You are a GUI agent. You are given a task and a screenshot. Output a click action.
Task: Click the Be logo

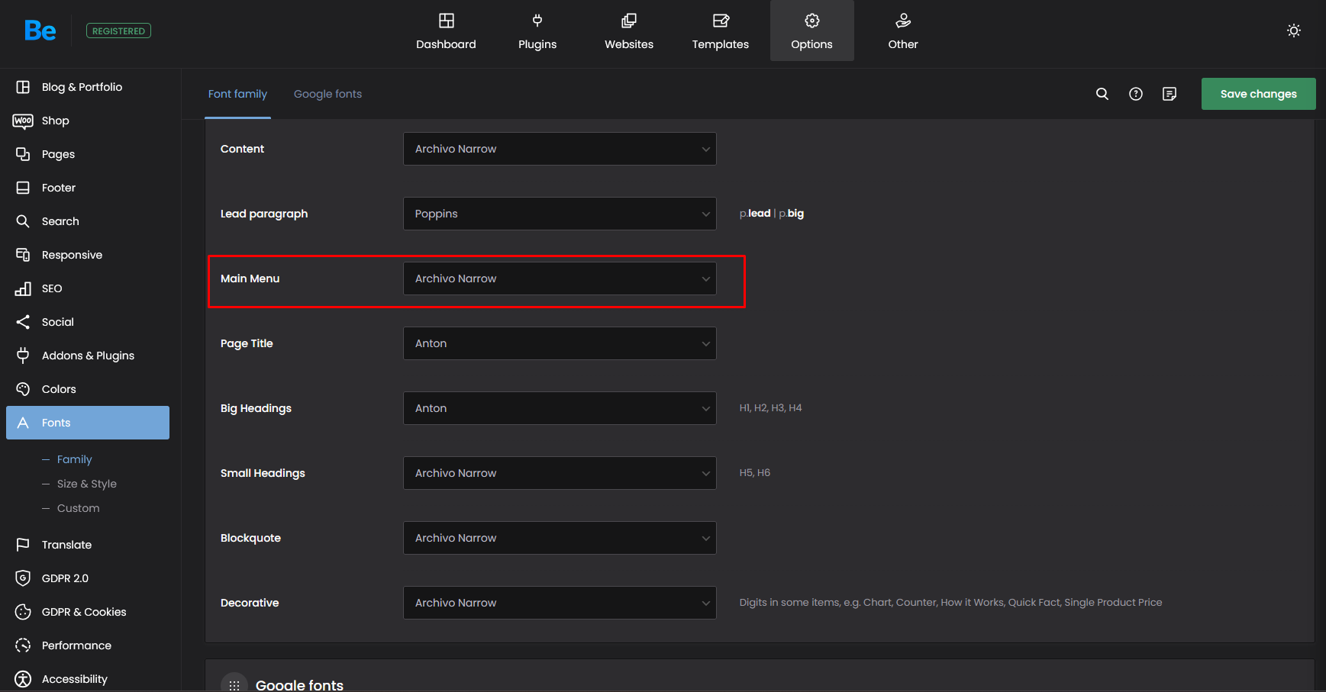(40, 31)
